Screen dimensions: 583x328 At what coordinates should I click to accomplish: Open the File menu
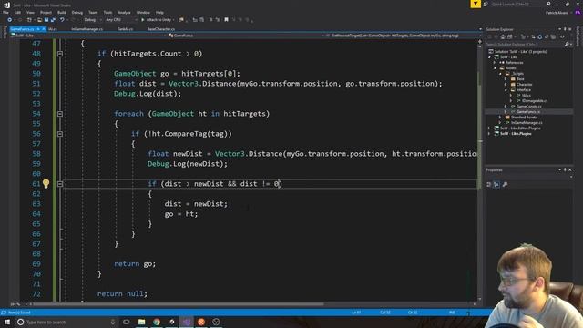5,12
